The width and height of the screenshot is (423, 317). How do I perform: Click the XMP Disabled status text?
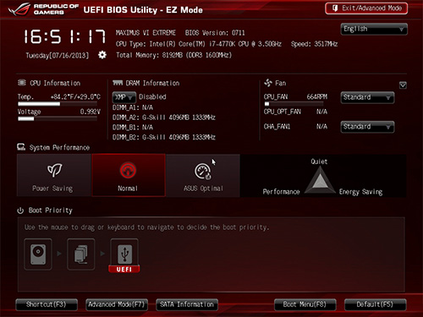(x=152, y=97)
